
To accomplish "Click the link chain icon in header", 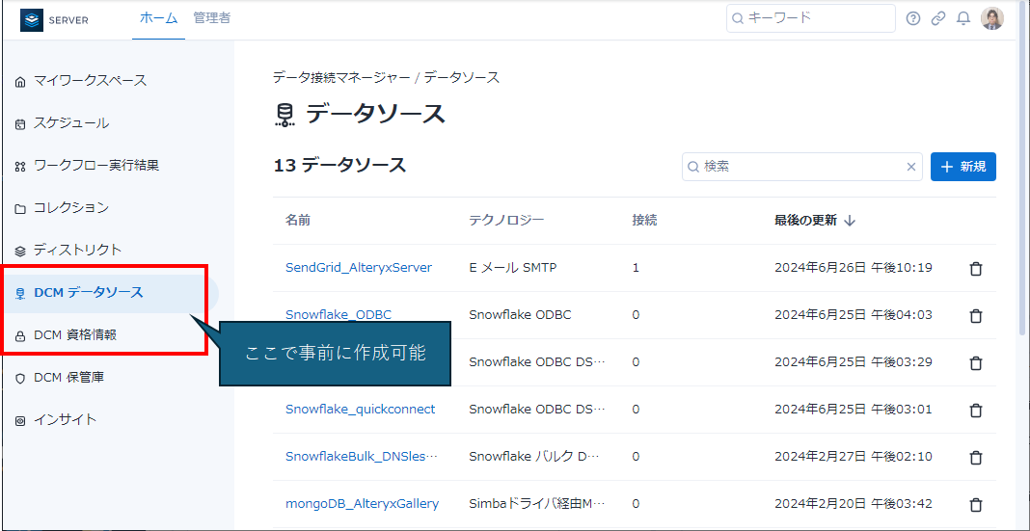I will (938, 18).
